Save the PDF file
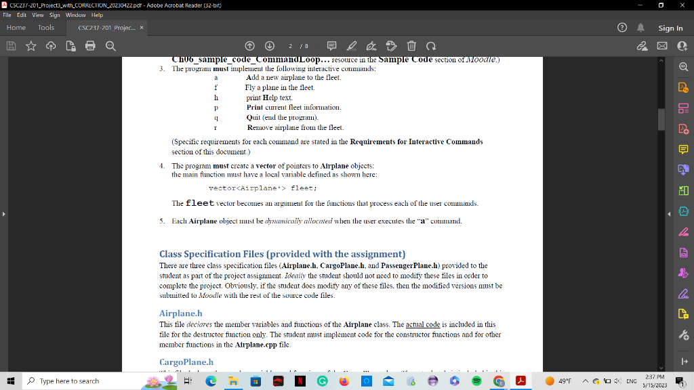 11,46
